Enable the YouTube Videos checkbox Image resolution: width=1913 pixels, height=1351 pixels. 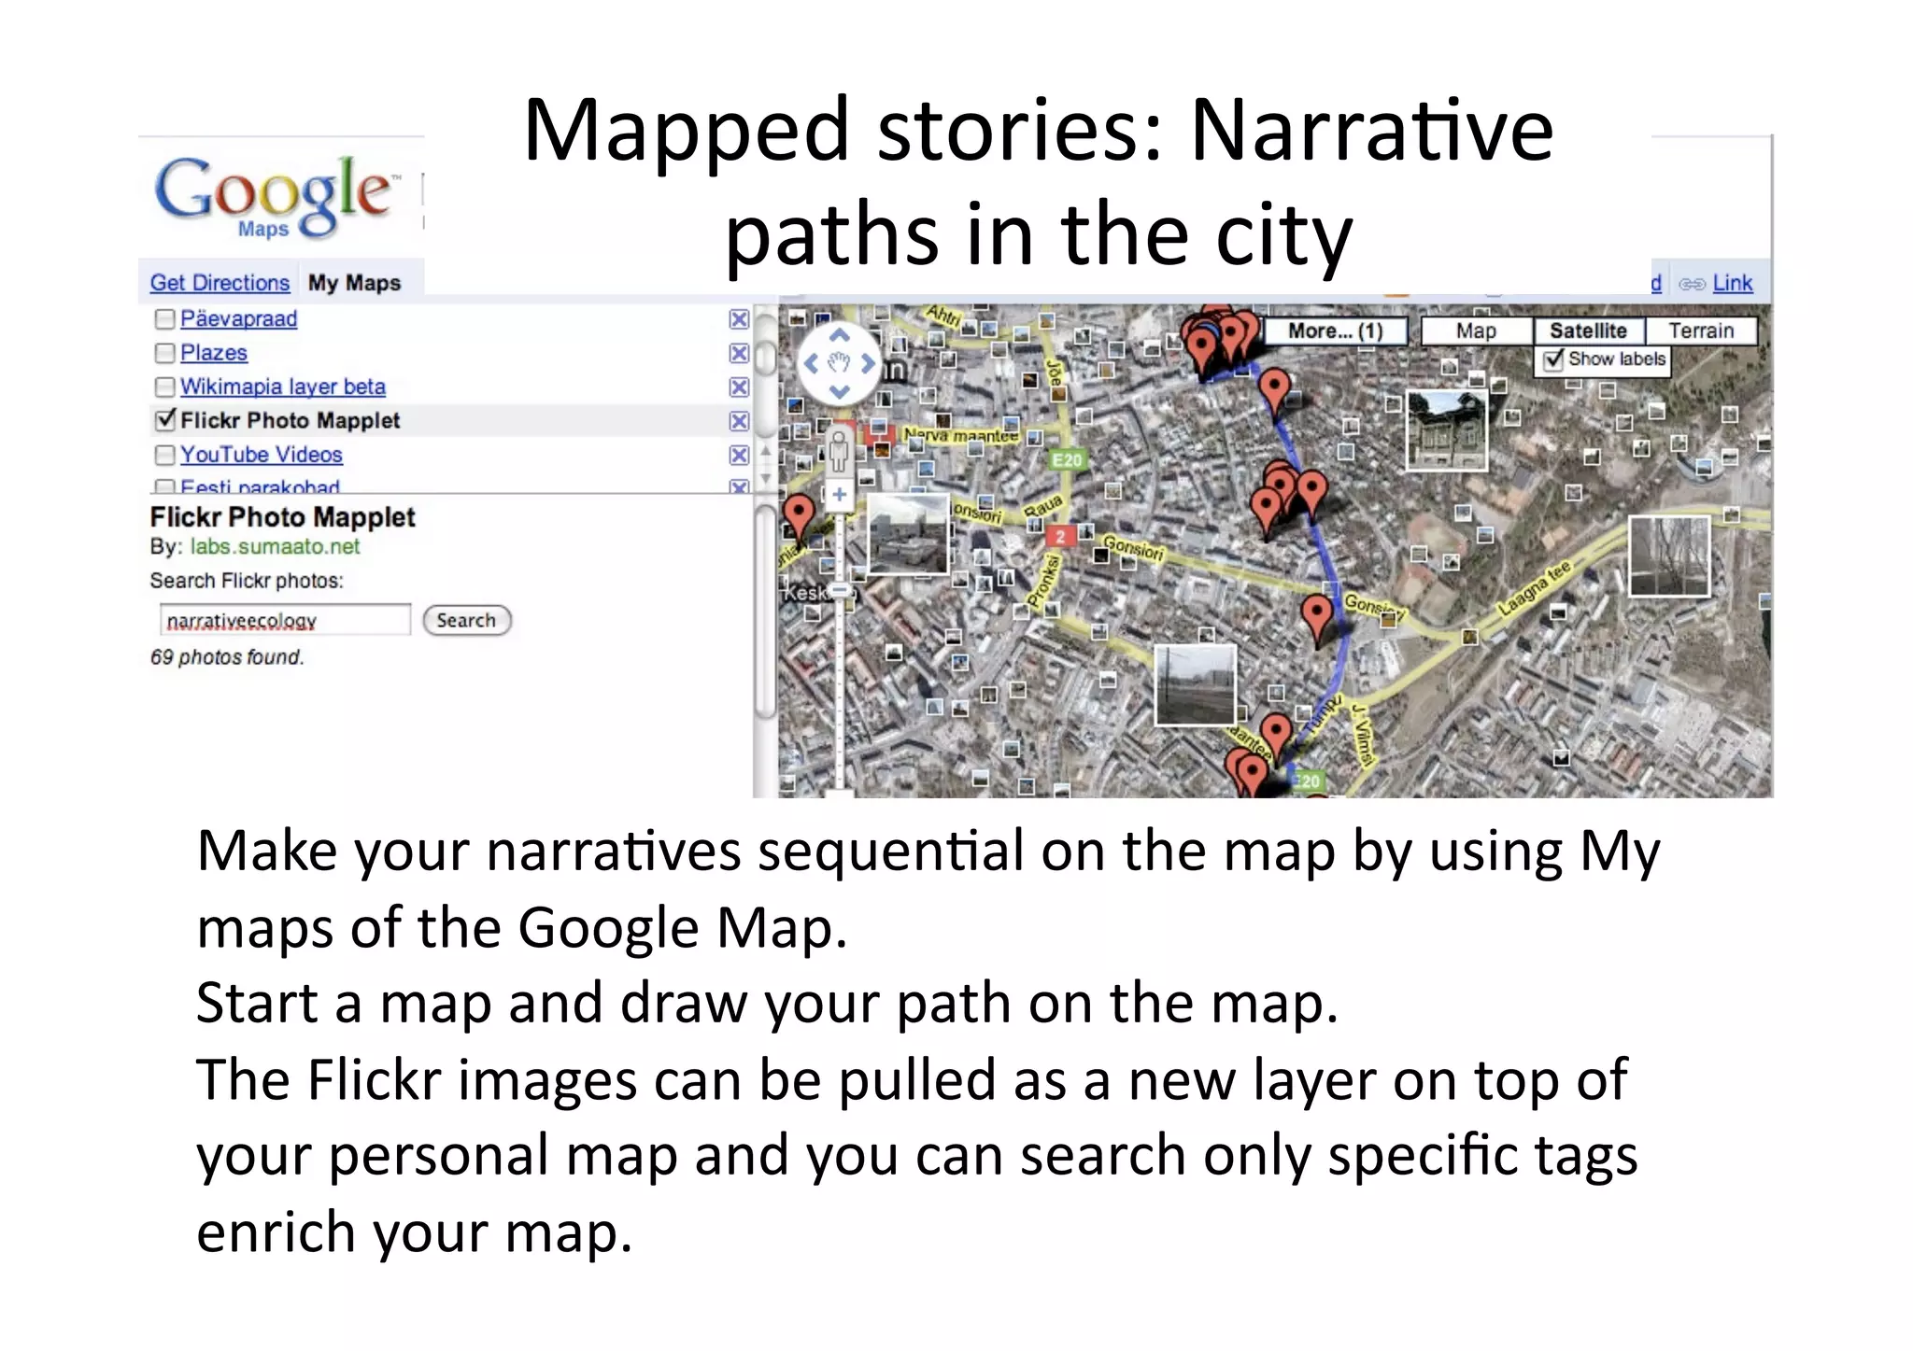click(x=165, y=455)
